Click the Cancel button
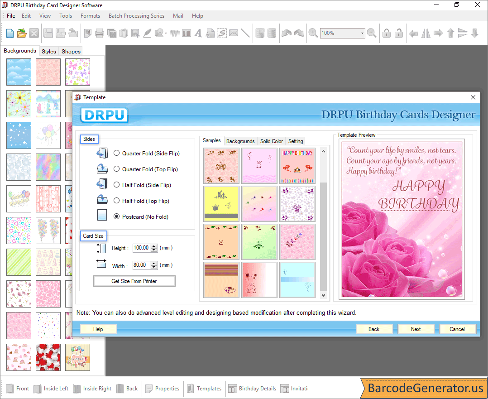This screenshot has height=399, width=488. point(457,329)
